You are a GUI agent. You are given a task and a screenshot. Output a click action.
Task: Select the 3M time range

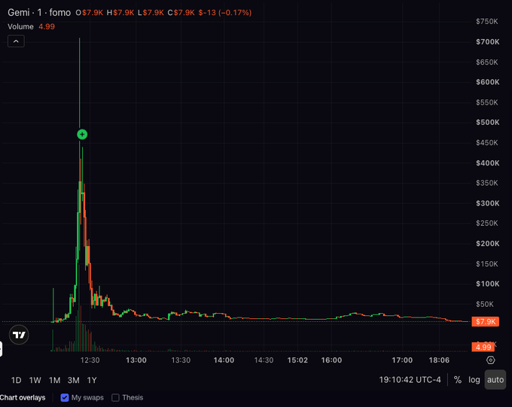click(74, 380)
